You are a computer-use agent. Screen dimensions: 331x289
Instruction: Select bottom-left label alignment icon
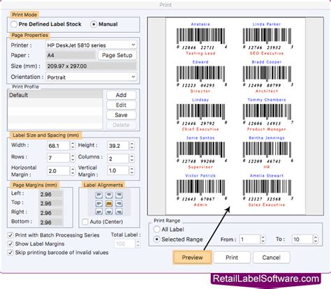pos(99,212)
